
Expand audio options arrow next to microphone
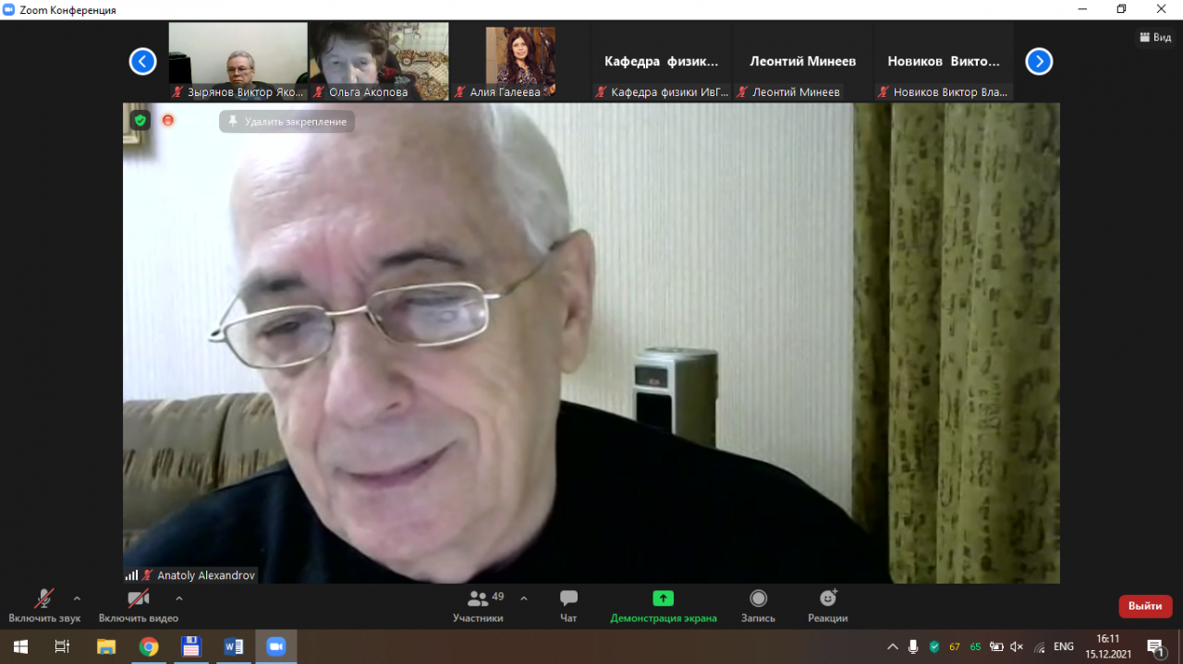(77, 598)
